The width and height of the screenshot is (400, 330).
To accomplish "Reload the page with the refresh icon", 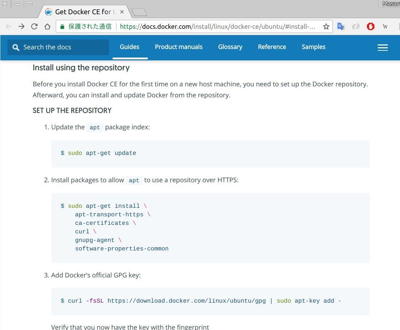I will click(x=34, y=26).
